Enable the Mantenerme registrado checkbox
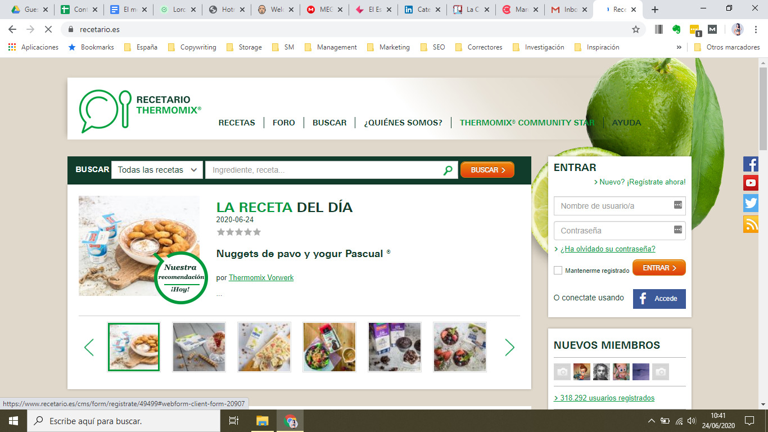The height and width of the screenshot is (432, 768). pyautogui.click(x=558, y=270)
